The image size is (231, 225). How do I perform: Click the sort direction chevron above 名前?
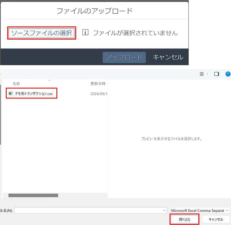click(x=49, y=80)
